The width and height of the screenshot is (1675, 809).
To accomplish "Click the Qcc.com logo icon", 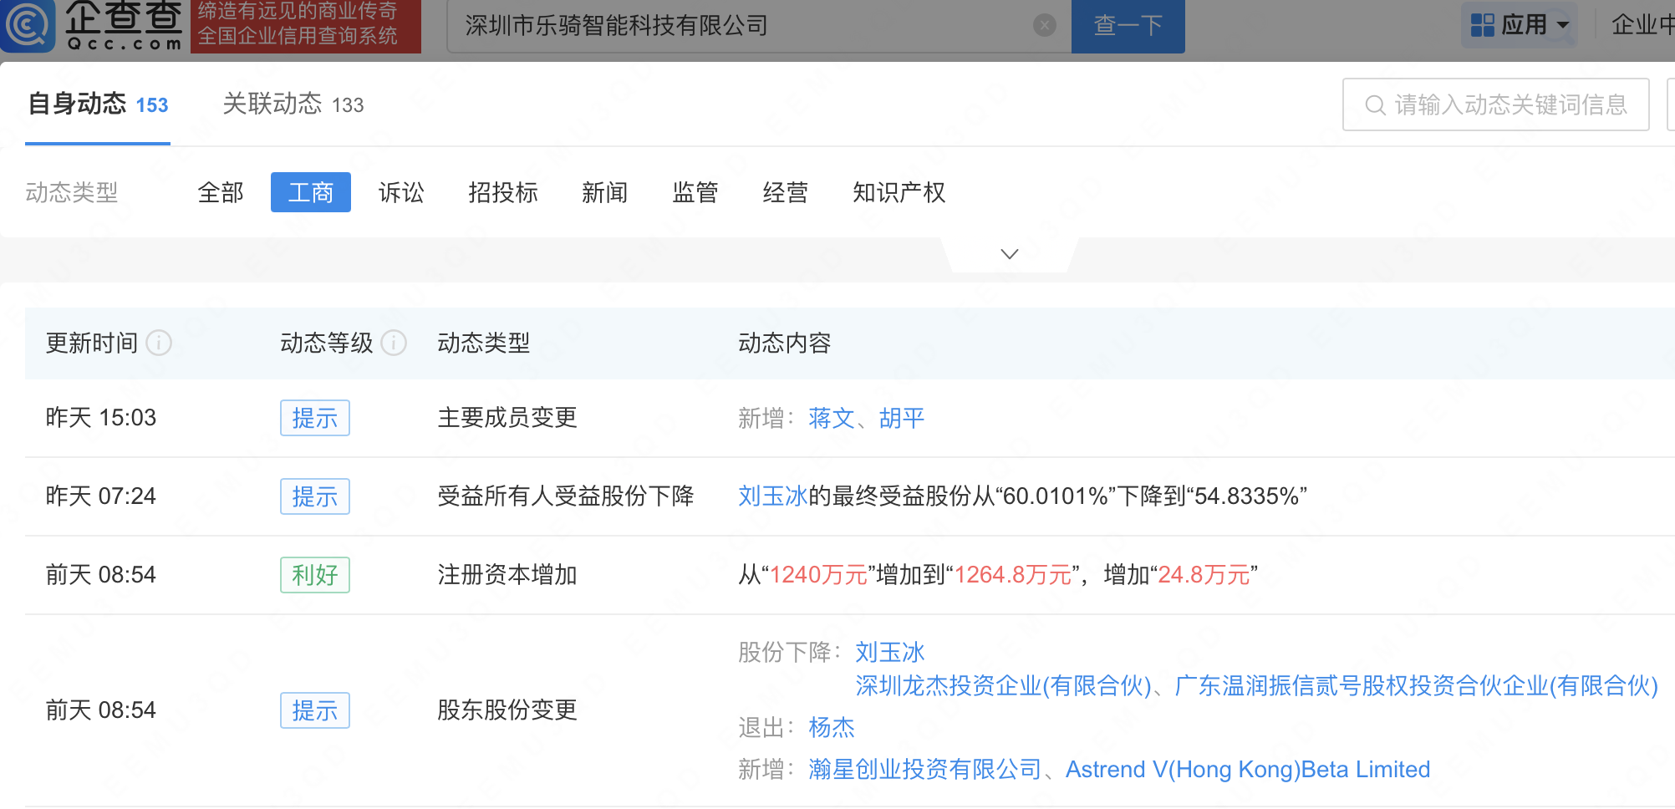I will click(28, 25).
